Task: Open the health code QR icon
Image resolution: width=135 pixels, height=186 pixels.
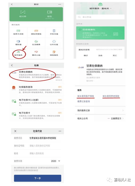Action: (116, 34)
